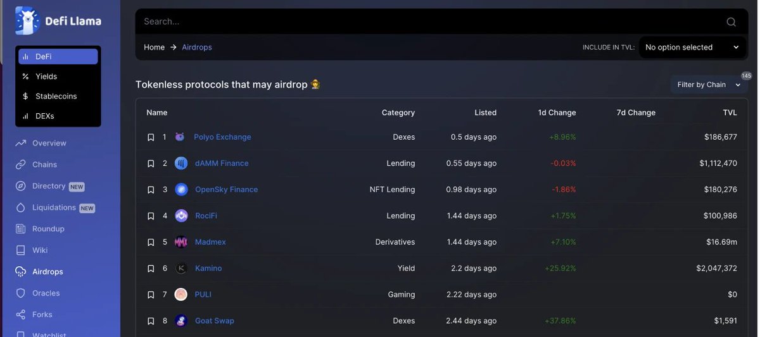Click the Oracles shield icon
This screenshot has width=760, height=337.
point(21,293)
